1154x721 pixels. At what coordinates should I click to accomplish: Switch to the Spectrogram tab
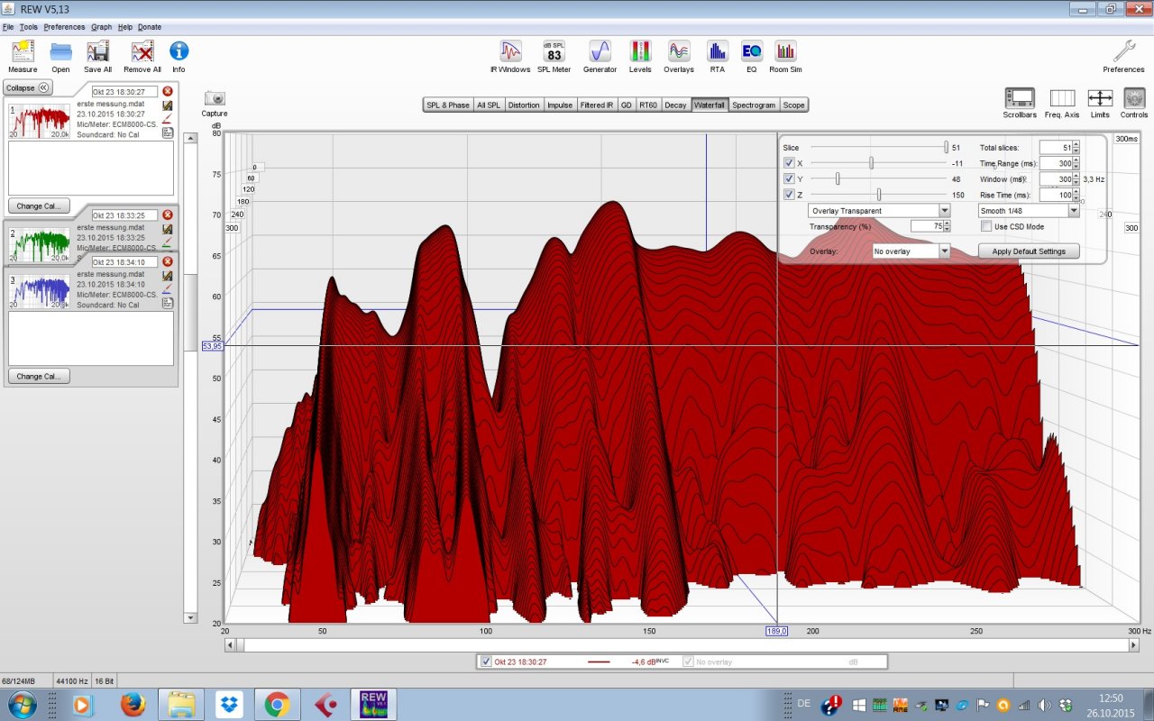click(754, 105)
